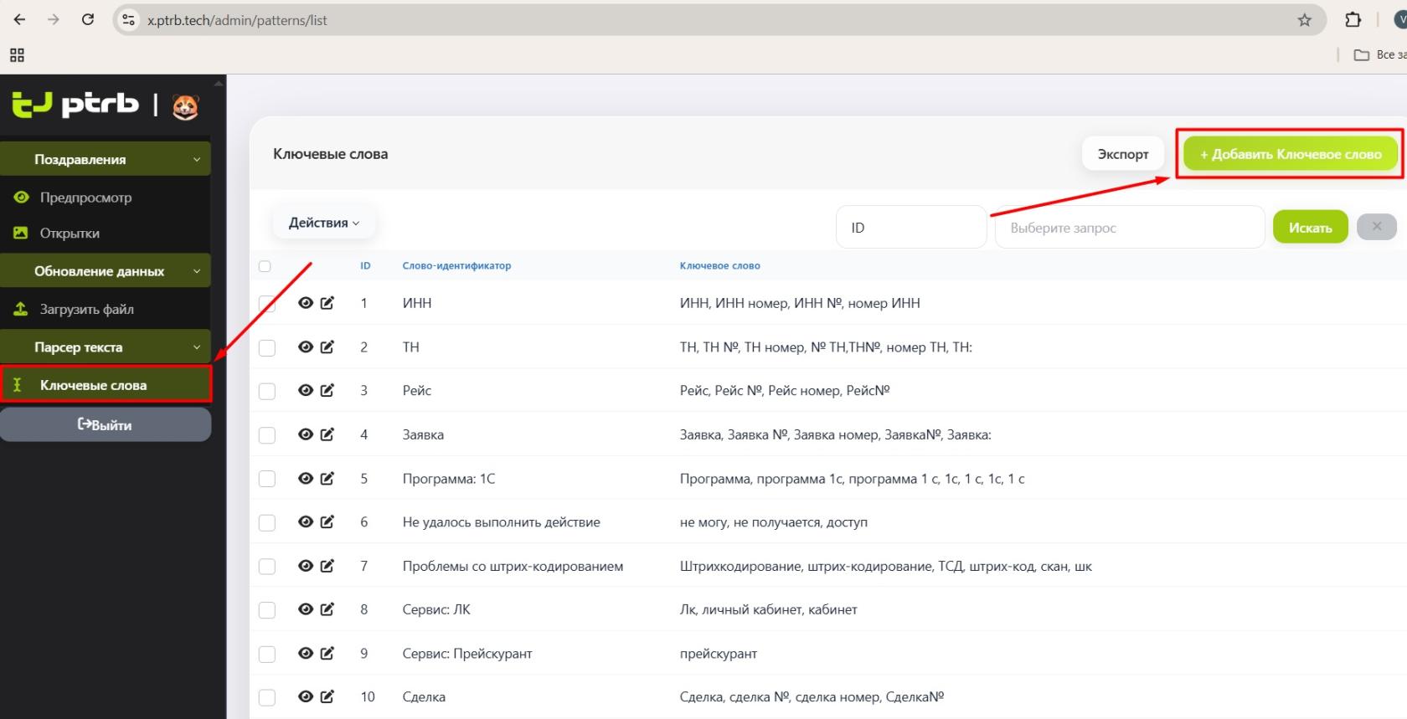Focus the Выберите запрос search field
The height and width of the screenshot is (719, 1407).
(x=1129, y=228)
